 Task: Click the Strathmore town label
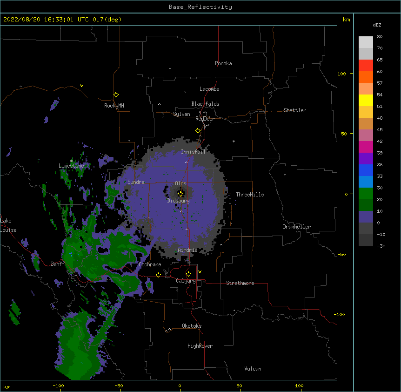coord(240,283)
